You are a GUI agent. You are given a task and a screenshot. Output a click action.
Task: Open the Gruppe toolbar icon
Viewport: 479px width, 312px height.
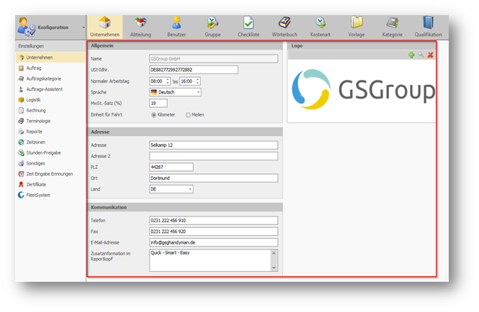212,27
